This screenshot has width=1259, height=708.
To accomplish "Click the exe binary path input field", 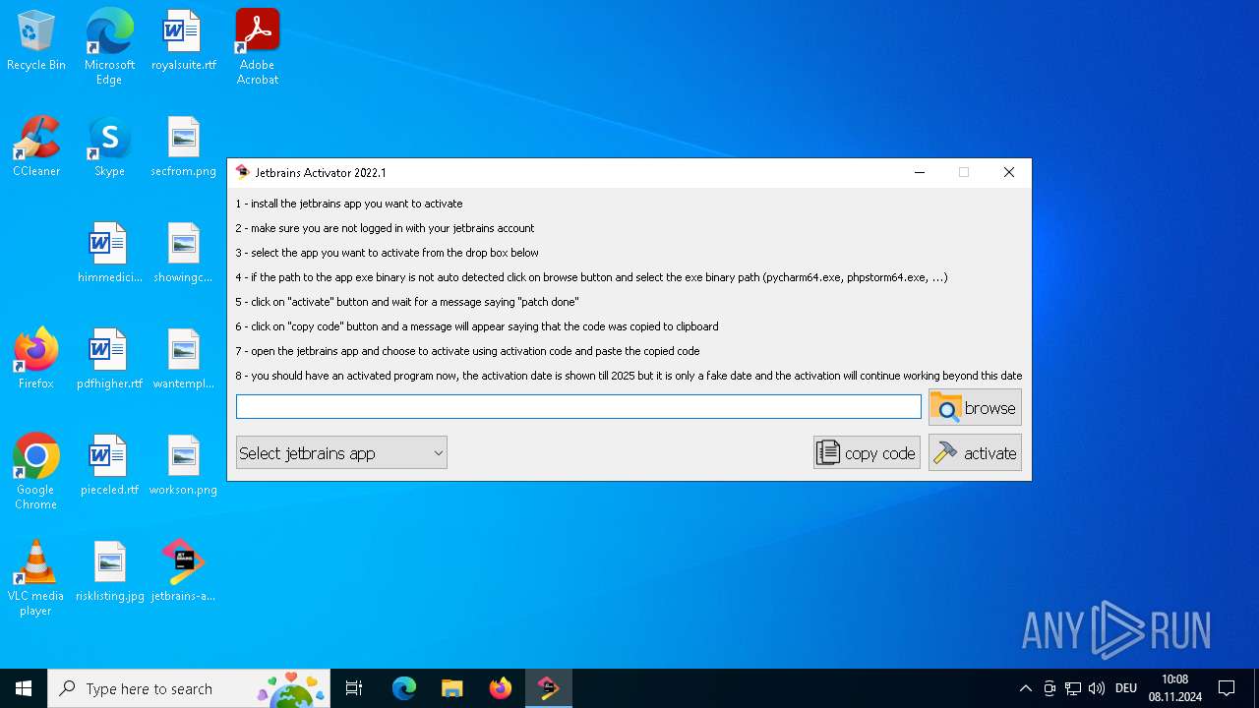I will tap(578, 407).
